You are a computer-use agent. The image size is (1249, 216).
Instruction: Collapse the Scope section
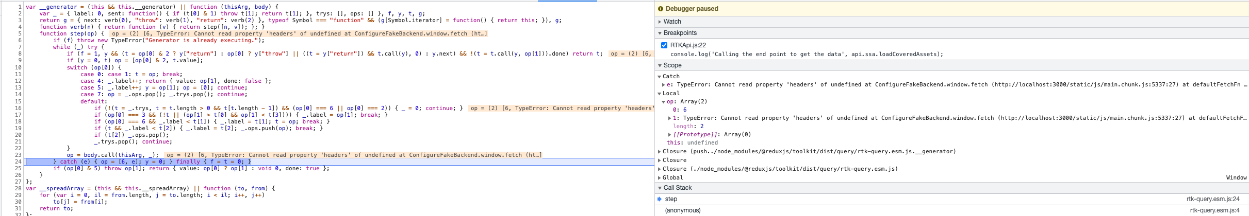660,65
